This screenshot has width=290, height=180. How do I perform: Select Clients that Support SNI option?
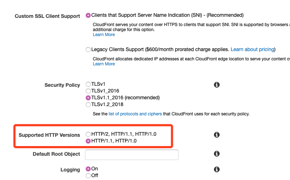[88, 15]
